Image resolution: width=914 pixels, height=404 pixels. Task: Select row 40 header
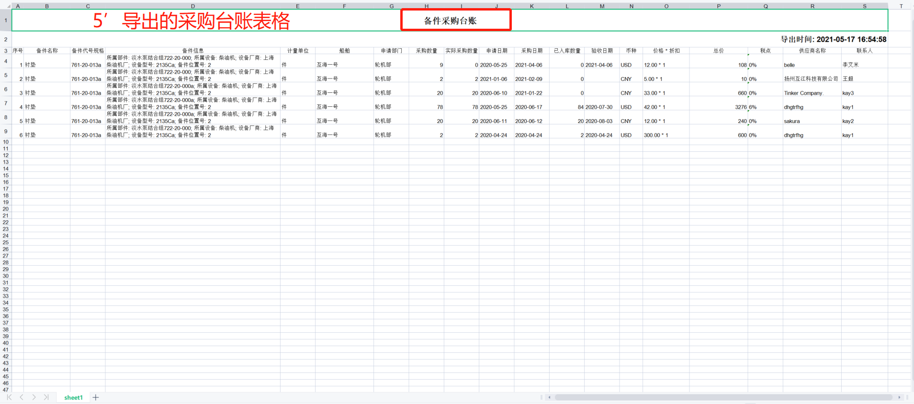click(x=6, y=343)
